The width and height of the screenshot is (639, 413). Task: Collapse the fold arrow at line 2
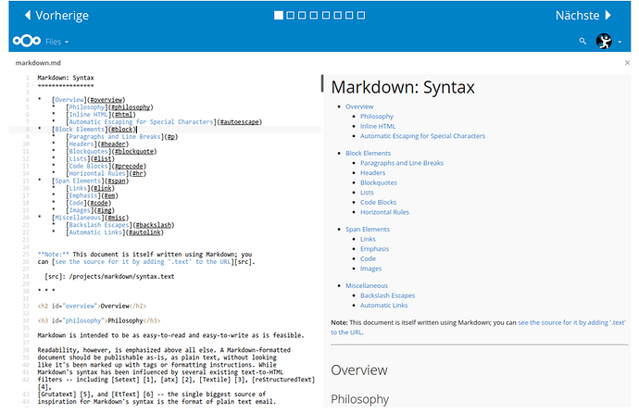click(31, 85)
